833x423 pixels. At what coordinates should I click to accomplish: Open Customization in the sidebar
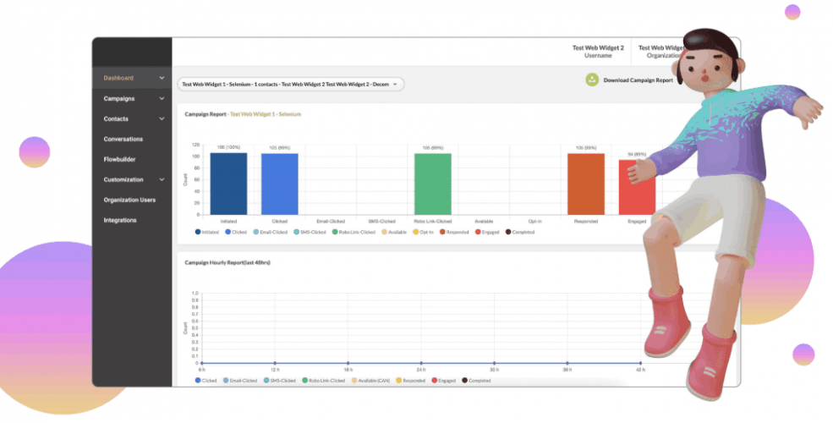click(x=123, y=179)
